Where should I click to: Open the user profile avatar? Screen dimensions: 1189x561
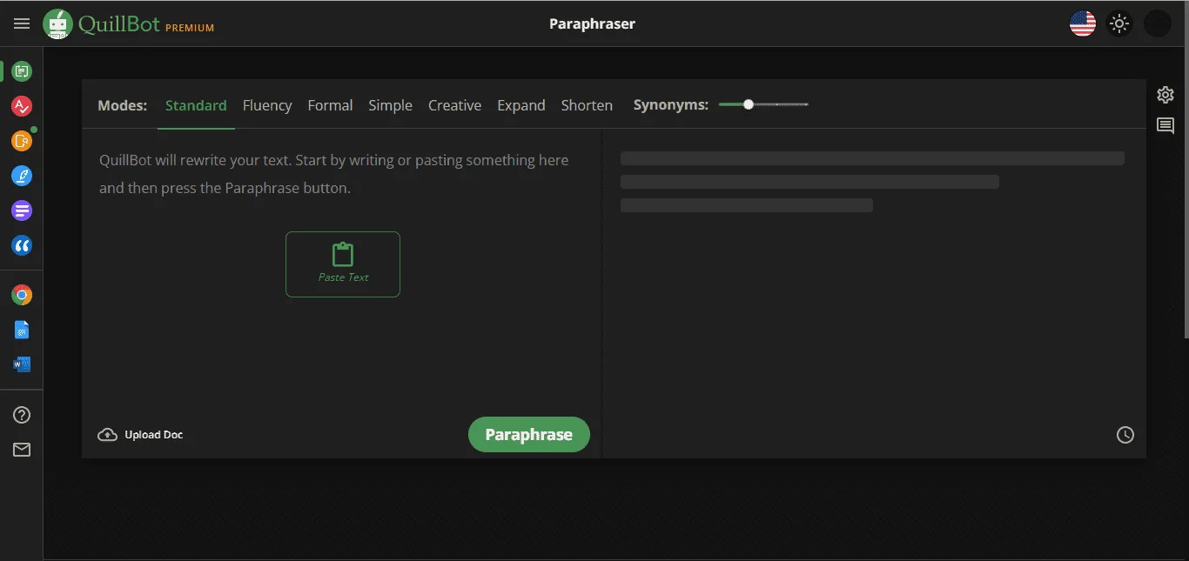pos(1157,23)
